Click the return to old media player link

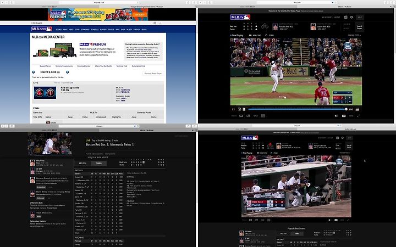pyautogui.click(x=312, y=11)
